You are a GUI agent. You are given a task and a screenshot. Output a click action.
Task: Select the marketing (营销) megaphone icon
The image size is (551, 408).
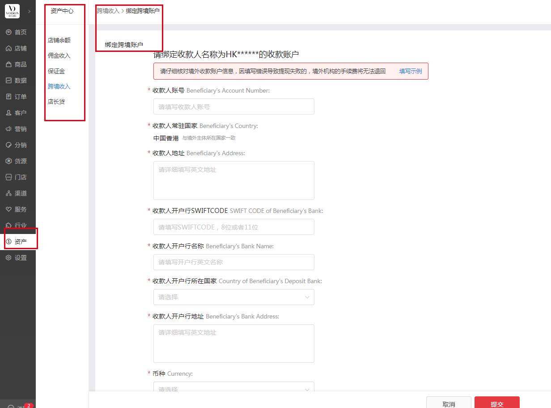tap(8, 129)
